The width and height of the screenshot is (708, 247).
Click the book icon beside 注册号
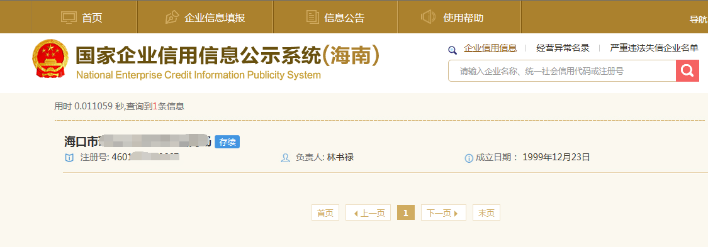pyautogui.click(x=69, y=158)
